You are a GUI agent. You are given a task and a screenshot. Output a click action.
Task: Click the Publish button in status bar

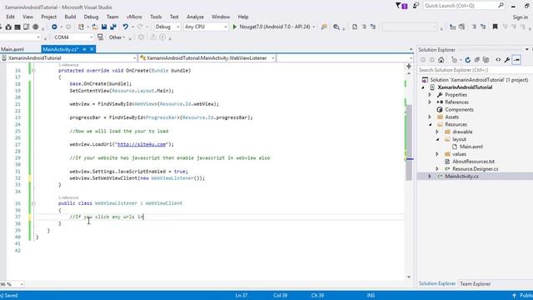point(523,295)
